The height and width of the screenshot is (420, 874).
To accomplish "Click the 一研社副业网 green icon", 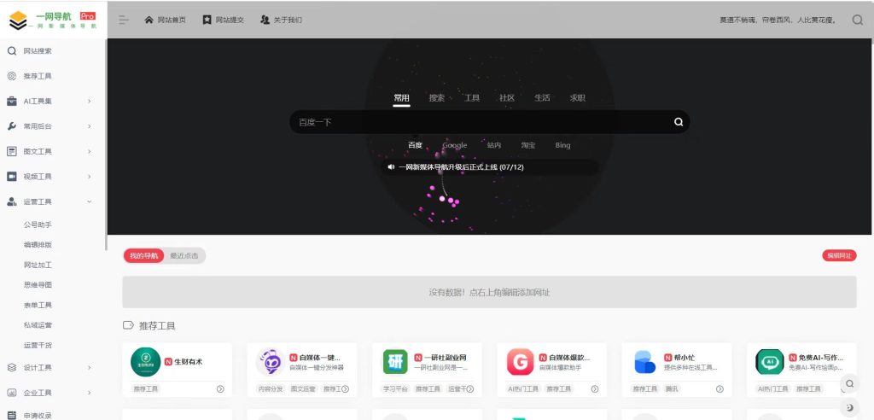I will pyautogui.click(x=395, y=362).
